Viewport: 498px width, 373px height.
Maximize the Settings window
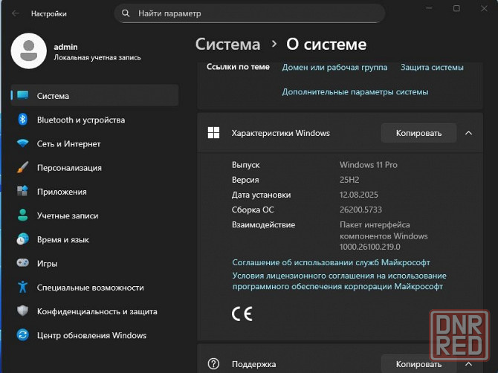click(456, 9)
